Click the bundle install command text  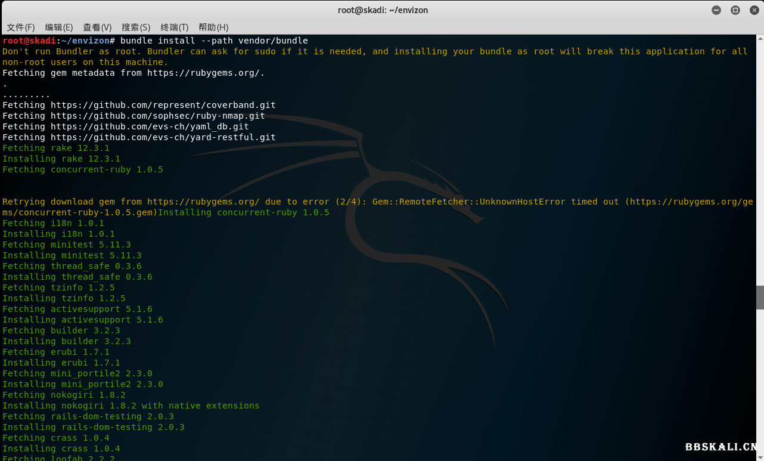[x=214, y=41]
